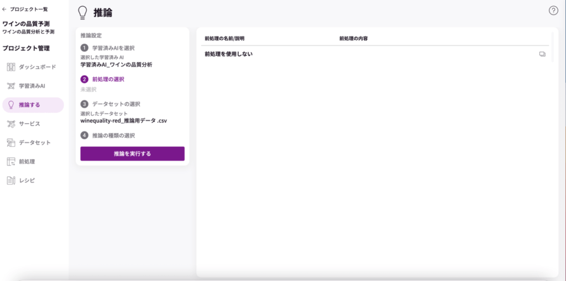
Task: Click the ワインの品質分析と予測 subtitle
Action: [x=29, y=32]
